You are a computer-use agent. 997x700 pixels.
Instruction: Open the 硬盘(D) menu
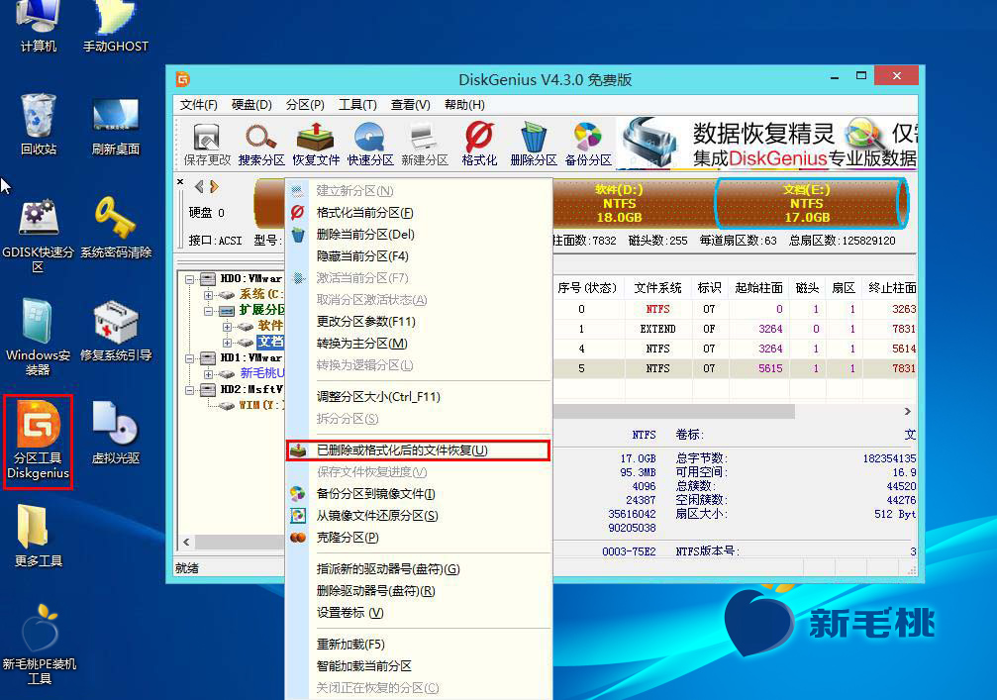[x=251, y=105]
